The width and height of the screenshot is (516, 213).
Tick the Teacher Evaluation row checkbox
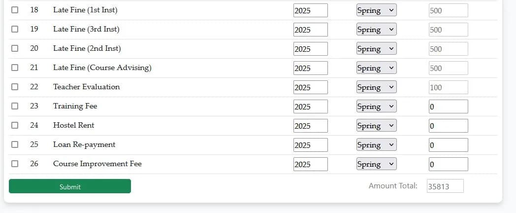coord(15,87)
